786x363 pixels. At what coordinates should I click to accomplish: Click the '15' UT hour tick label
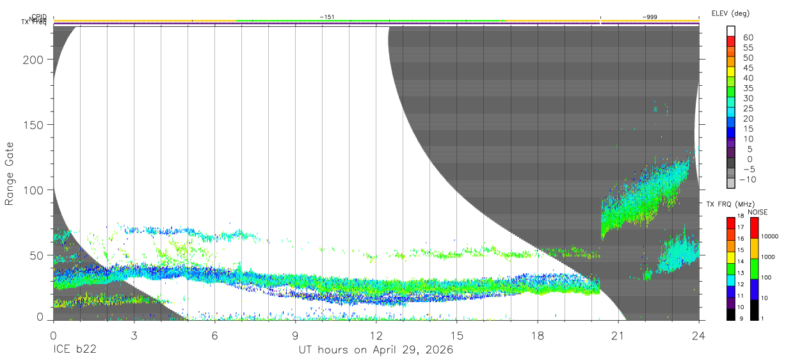[x=456, y=335]
